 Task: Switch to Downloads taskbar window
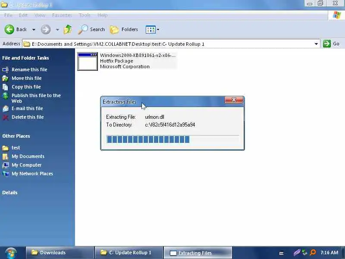60,253
